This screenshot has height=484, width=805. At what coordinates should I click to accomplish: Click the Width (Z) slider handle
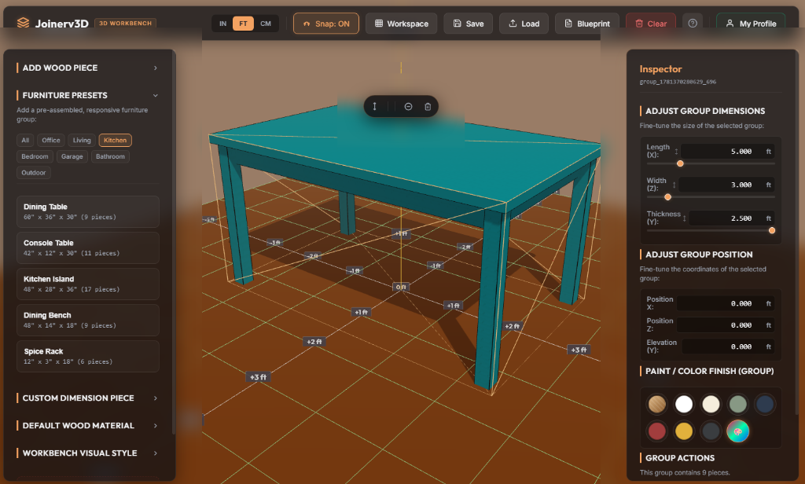668,197
